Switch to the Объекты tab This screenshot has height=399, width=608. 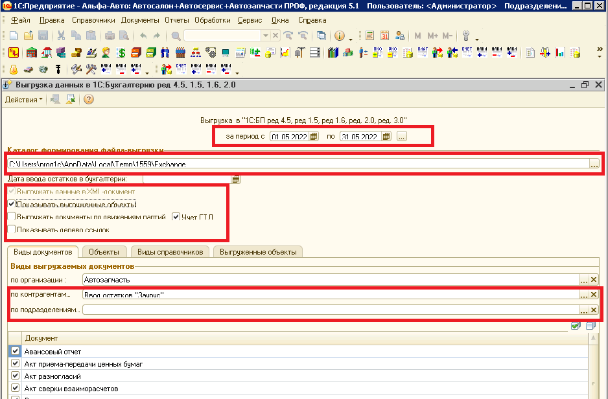[104, 252]
